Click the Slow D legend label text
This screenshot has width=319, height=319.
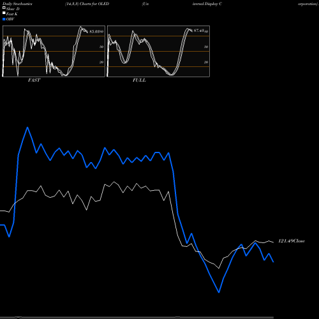(13, 9)
